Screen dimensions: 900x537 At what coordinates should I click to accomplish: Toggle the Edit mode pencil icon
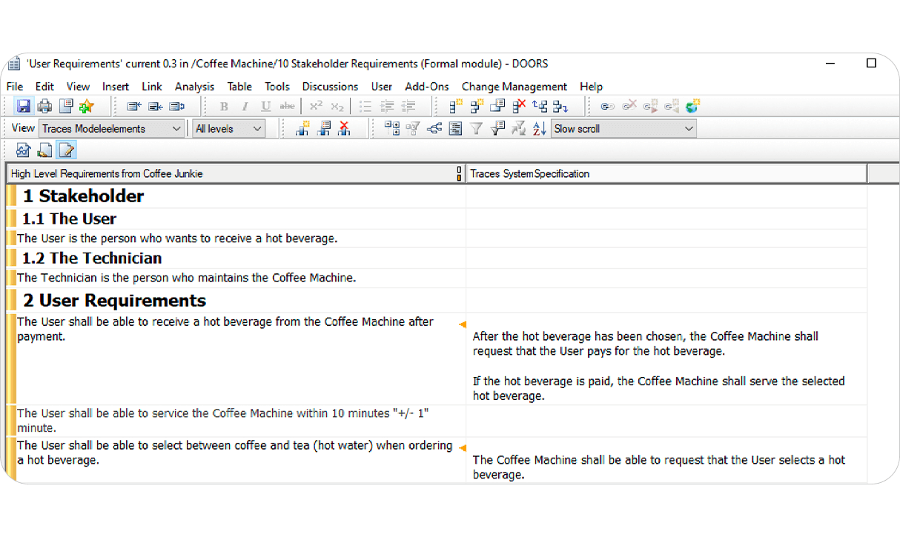click(66, 150)
